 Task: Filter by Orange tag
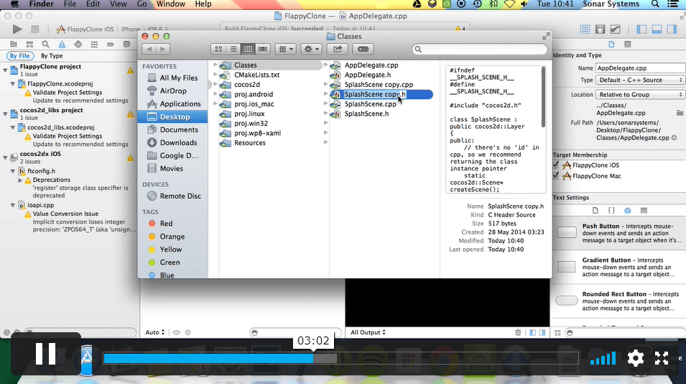172,237
